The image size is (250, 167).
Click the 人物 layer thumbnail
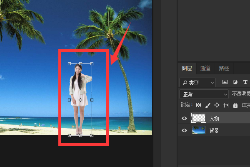[198, 118]
